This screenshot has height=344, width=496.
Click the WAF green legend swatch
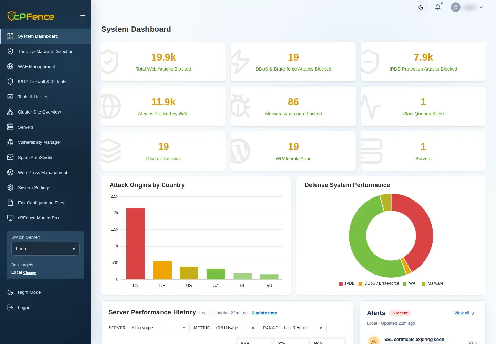coord(405,284)
